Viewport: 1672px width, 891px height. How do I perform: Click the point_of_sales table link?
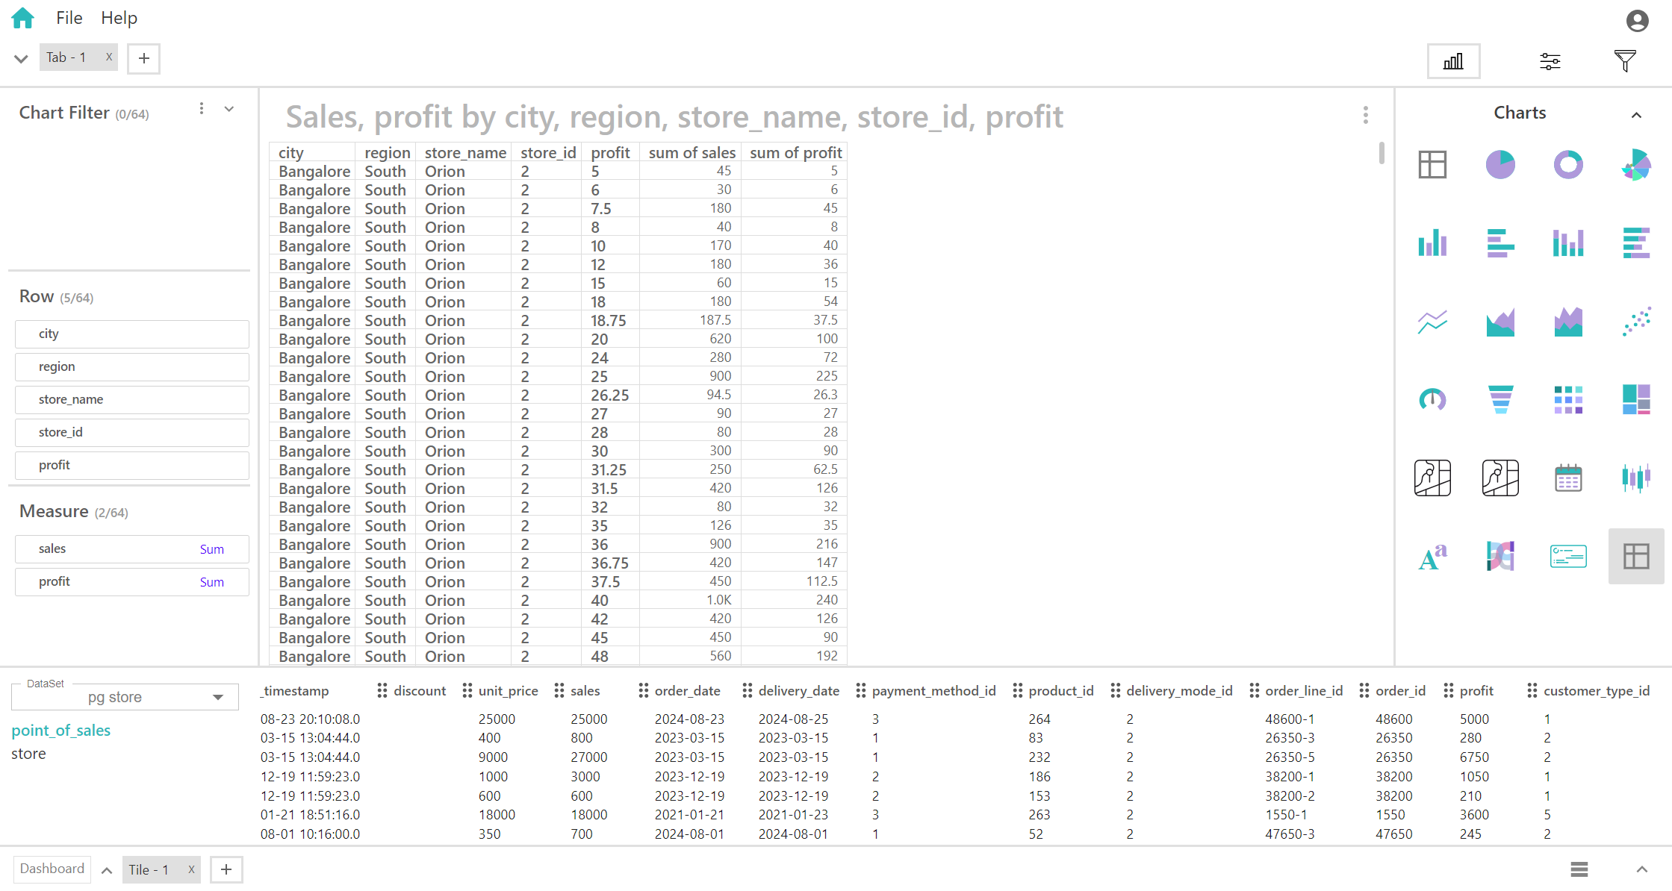(61, 731)
